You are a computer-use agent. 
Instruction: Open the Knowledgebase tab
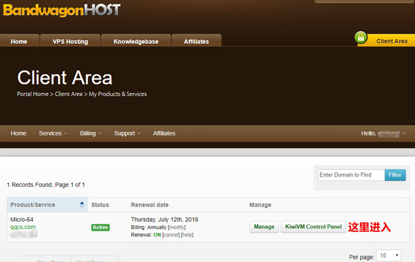point(136,41)
